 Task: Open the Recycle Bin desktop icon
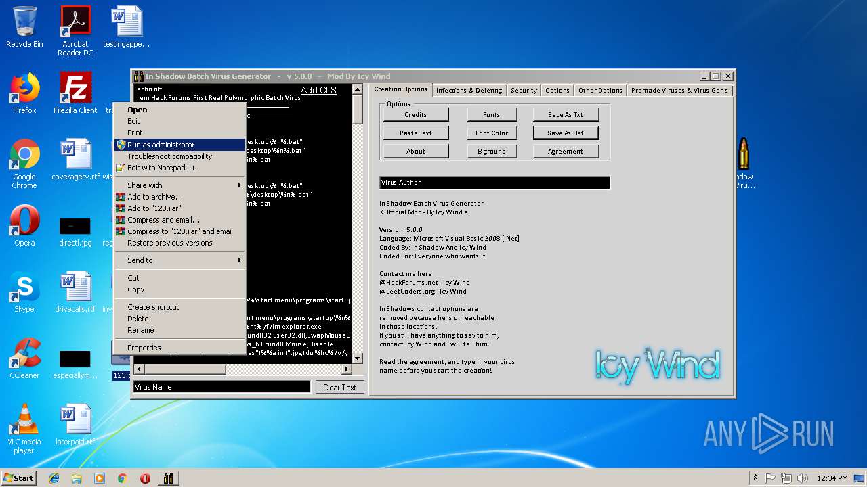click(24, 28)
